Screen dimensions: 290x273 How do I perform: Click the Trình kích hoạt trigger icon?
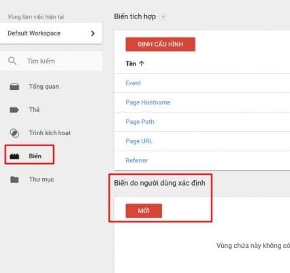coord(14,133)
